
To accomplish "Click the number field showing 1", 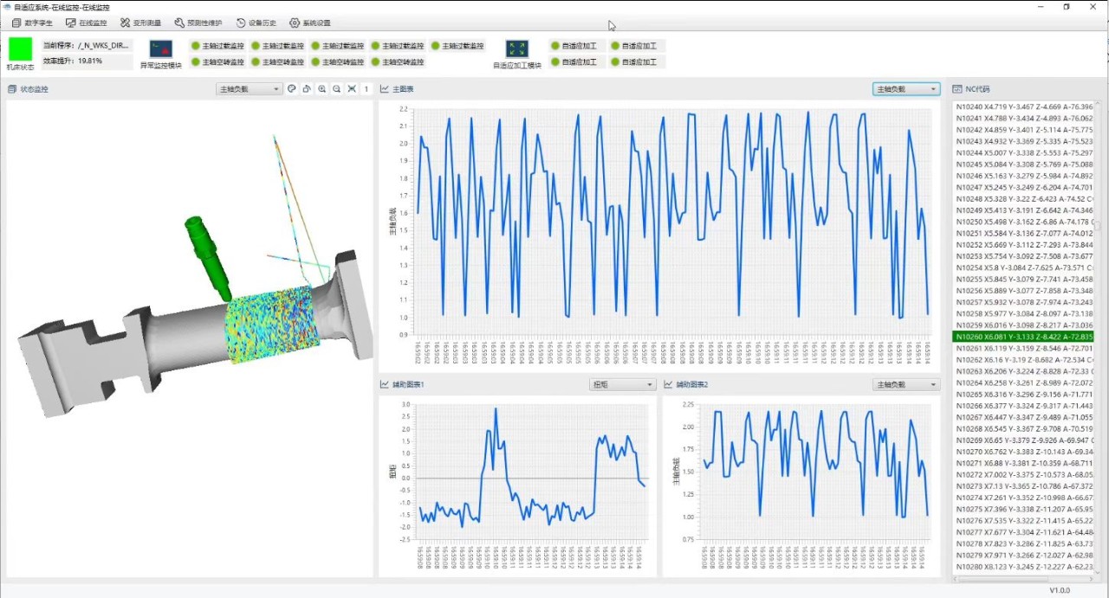I will (367, 89).
